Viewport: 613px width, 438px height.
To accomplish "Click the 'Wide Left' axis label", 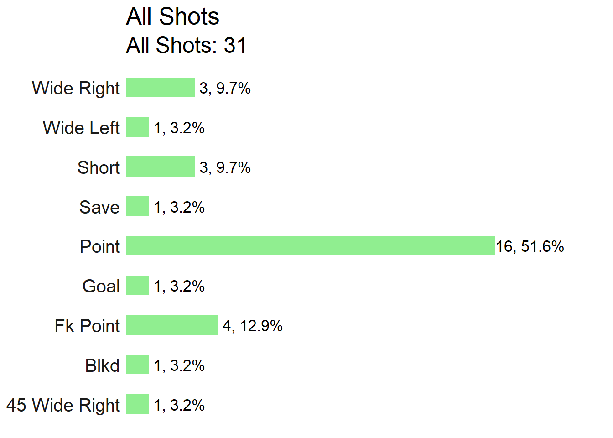I will click(x=81, y=128).
